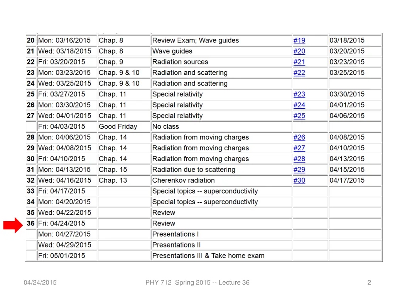Viewport: 395px width, 296px height.
Task: Open homework link #21
Action: (x=299, y=62)
